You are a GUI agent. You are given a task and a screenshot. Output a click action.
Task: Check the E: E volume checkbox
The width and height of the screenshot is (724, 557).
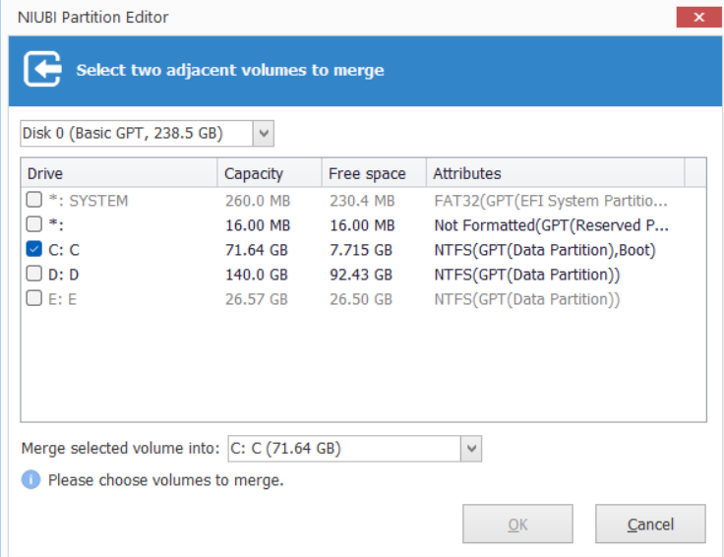pos(33,298)
